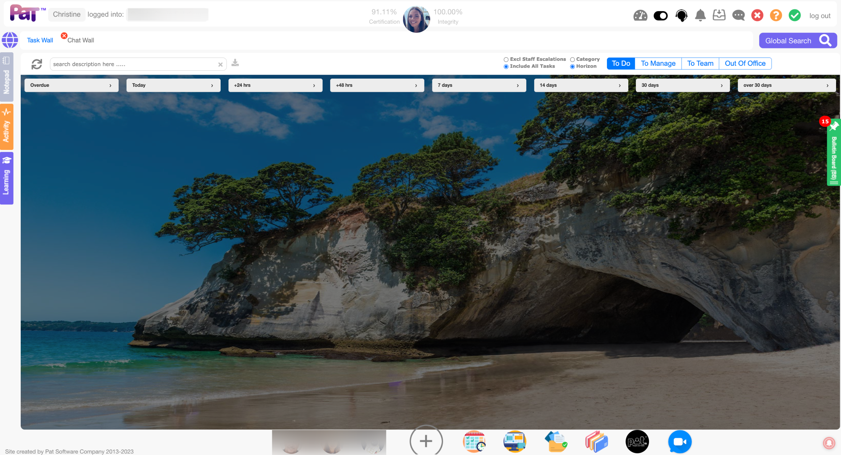Toggle the black dark mode switch
The height and width of the screenshot is (455, 841).
point(660,15)
